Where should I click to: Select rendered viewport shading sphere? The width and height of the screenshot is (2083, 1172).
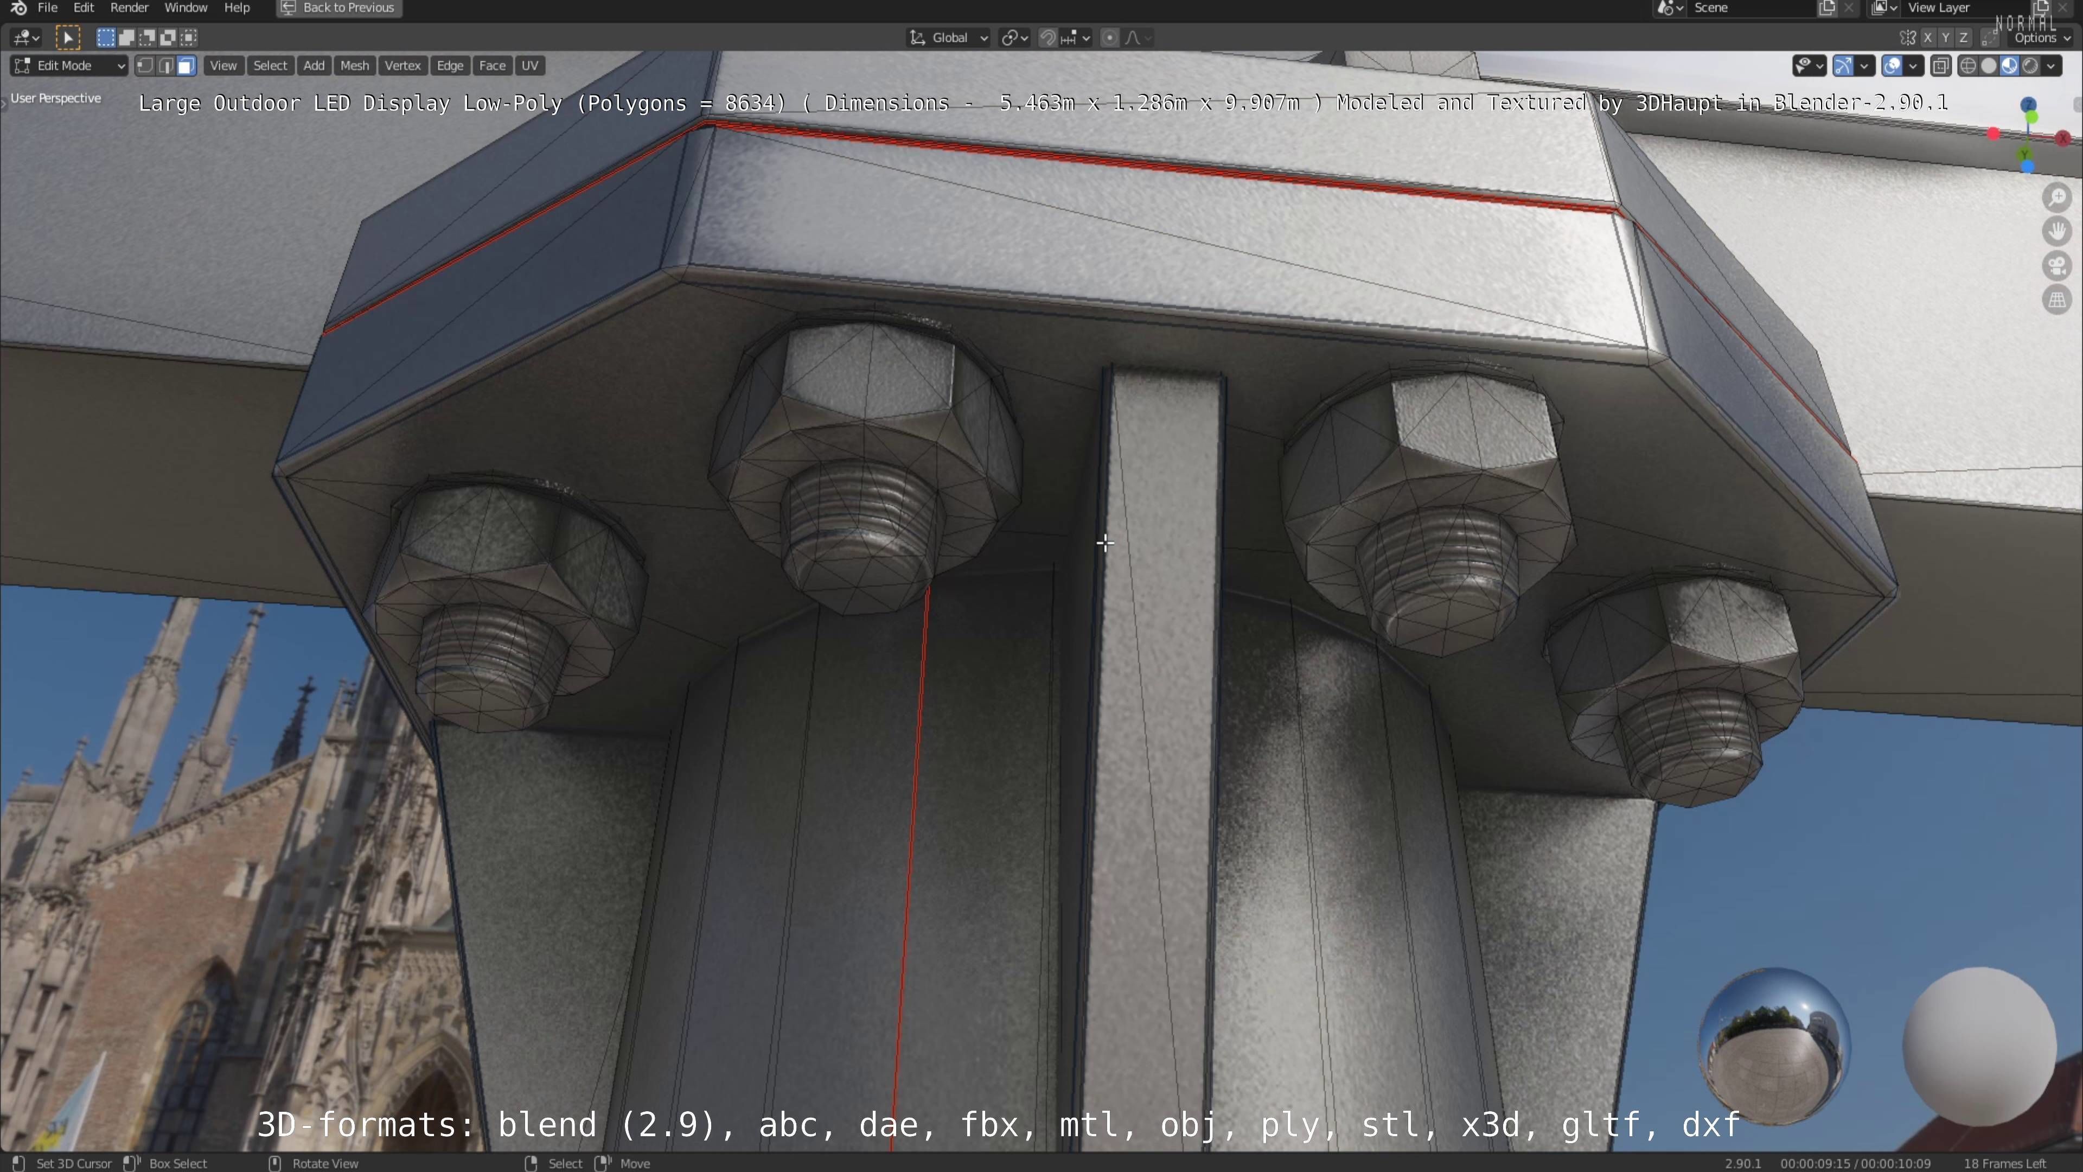coord(2030,66)
